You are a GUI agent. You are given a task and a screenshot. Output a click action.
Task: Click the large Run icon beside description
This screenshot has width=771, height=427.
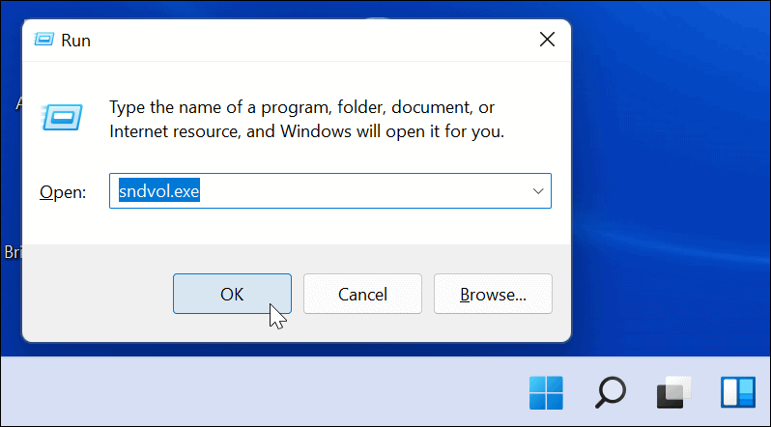click(x=60, y=117)
